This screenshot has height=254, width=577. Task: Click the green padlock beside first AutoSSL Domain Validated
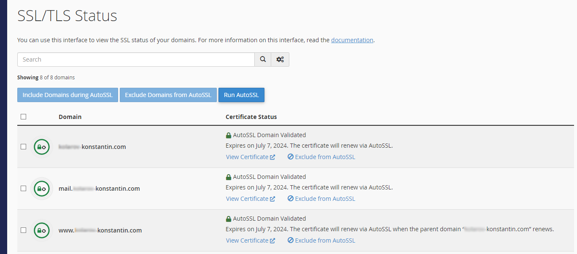point(229,135)
